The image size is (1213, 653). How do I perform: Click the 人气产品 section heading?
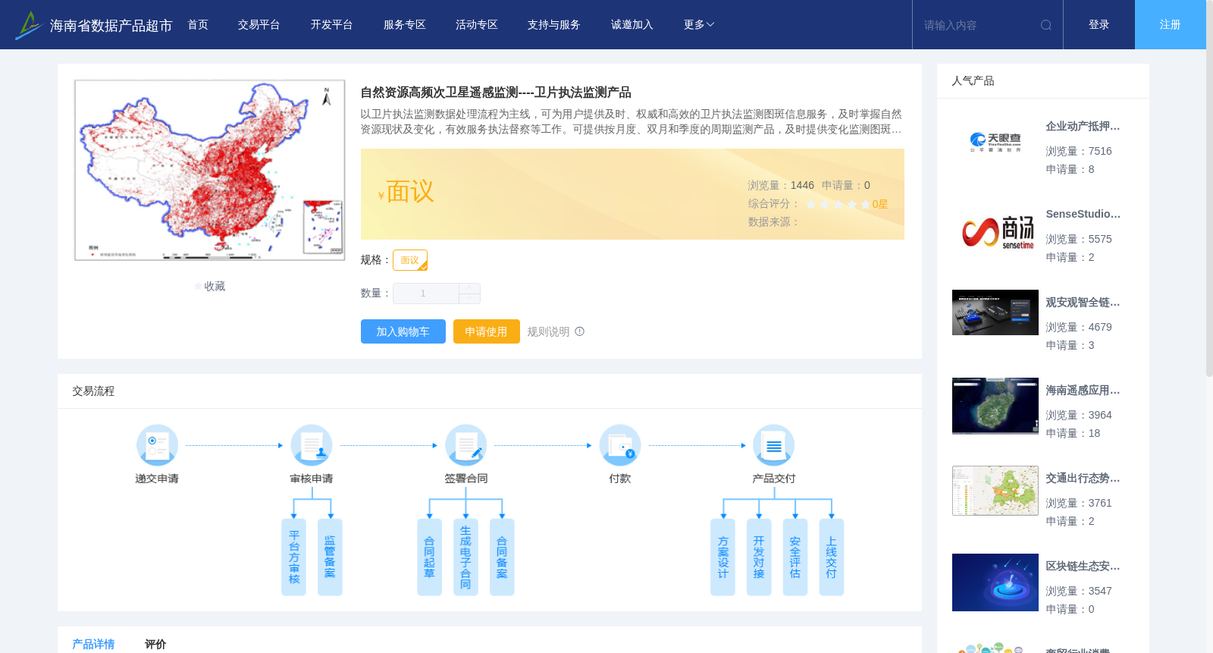pyautogui.click(x=973, y=81)
